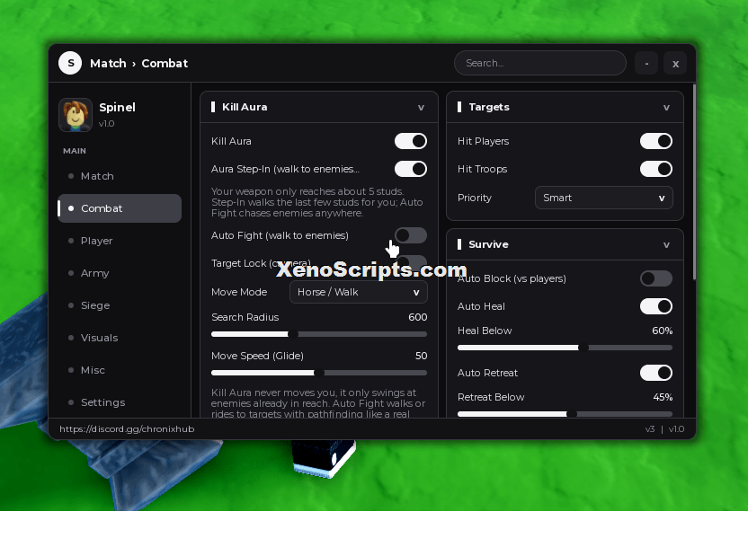This screenshot has width=748, height=538.
Task: Click the Targets section header title
Action: pos(489,107)
